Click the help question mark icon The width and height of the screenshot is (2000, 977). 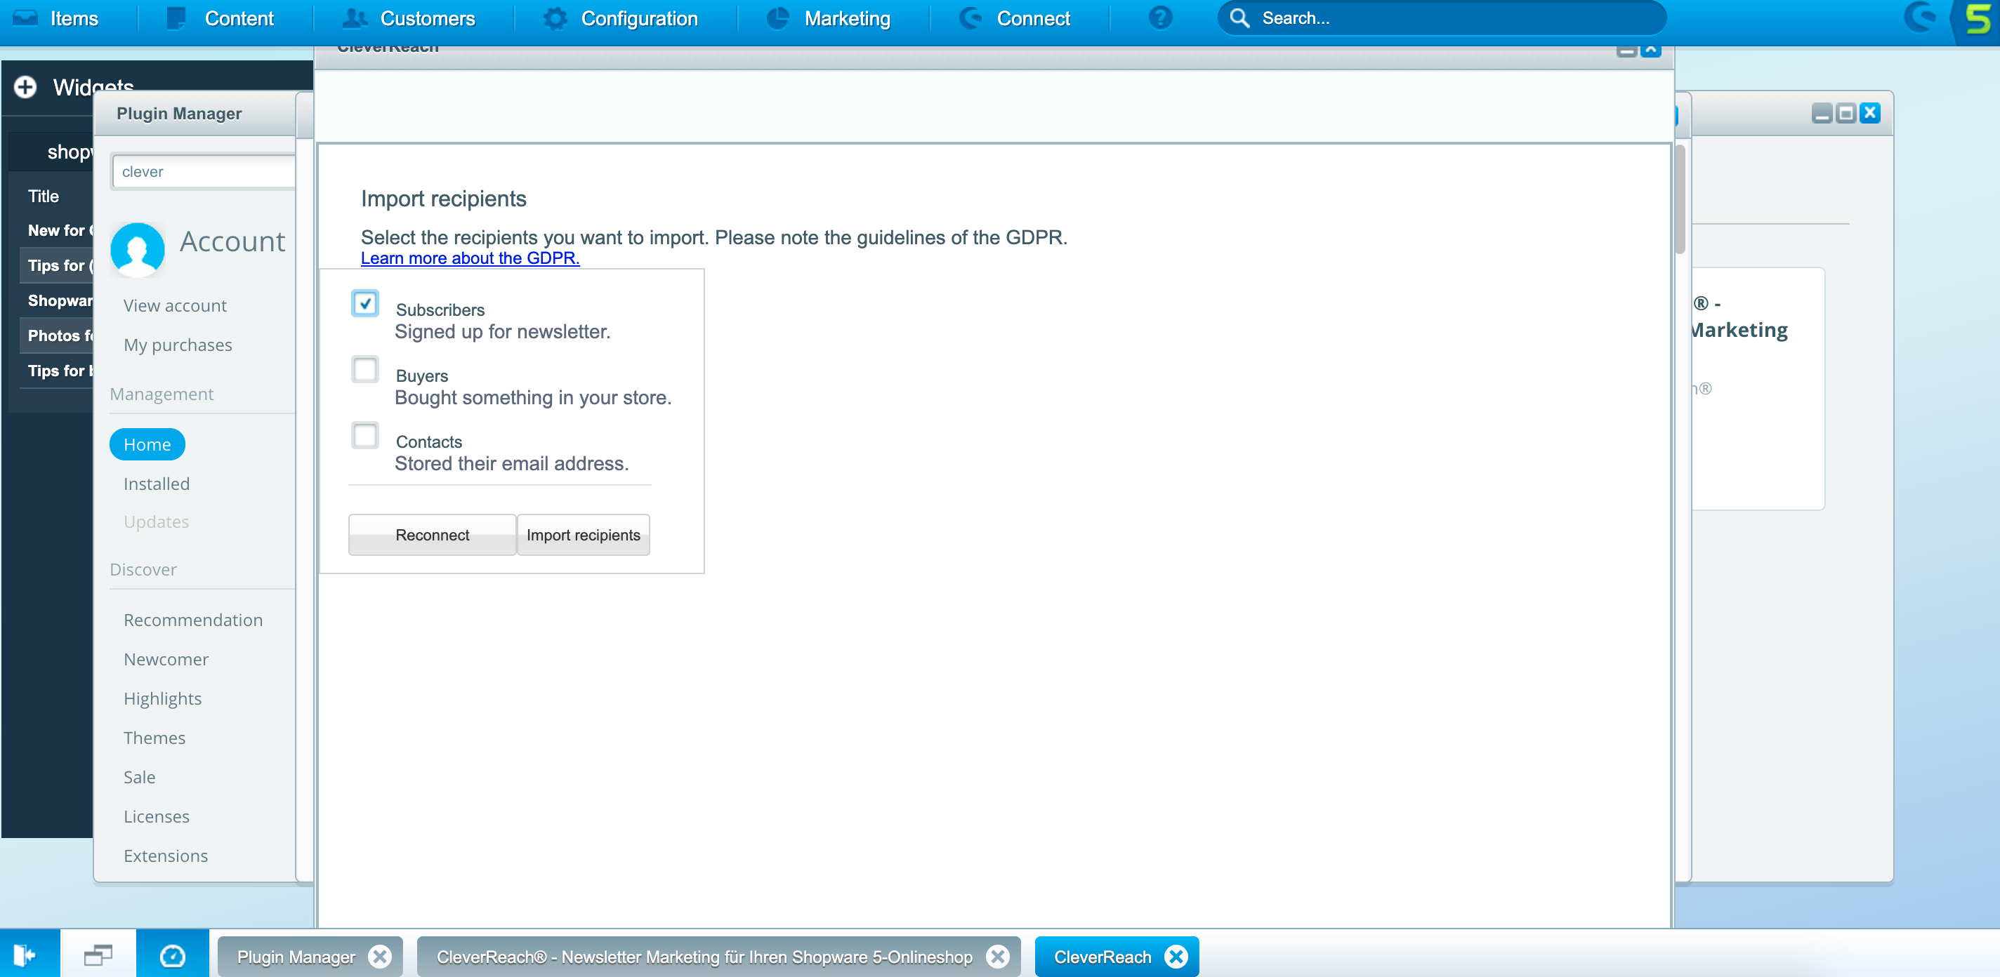(x=1160, y=18)
